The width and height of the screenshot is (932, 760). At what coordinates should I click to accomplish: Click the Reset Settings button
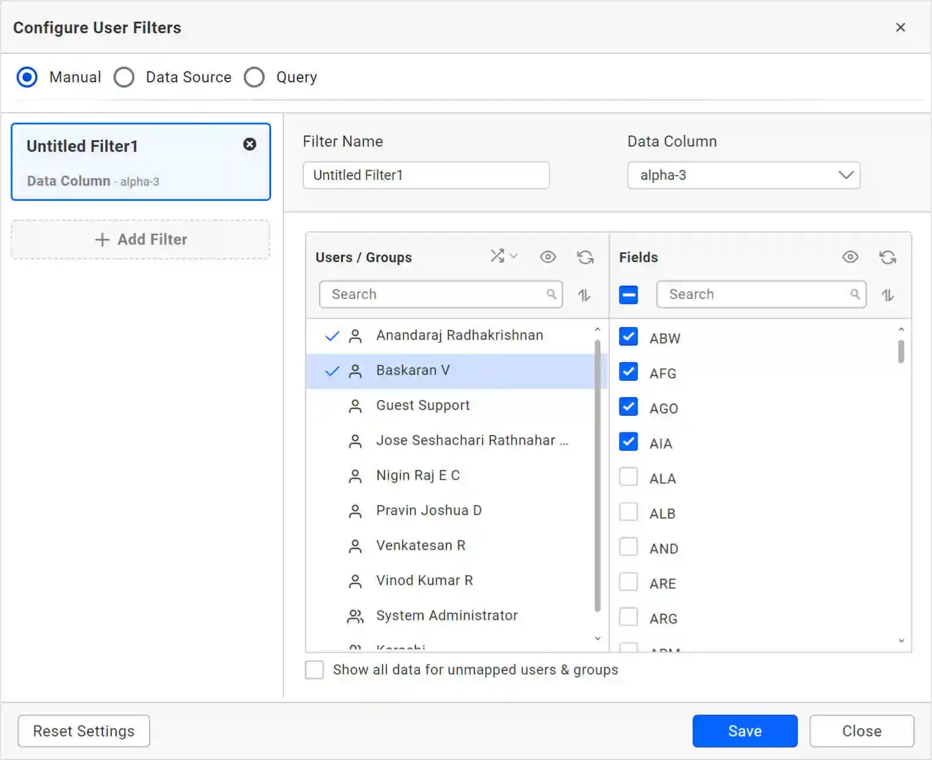tap(84, 731)
